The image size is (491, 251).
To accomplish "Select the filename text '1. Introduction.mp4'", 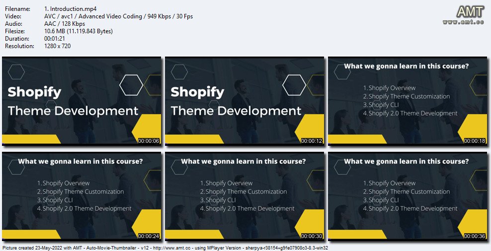I will tap(71, 9).
